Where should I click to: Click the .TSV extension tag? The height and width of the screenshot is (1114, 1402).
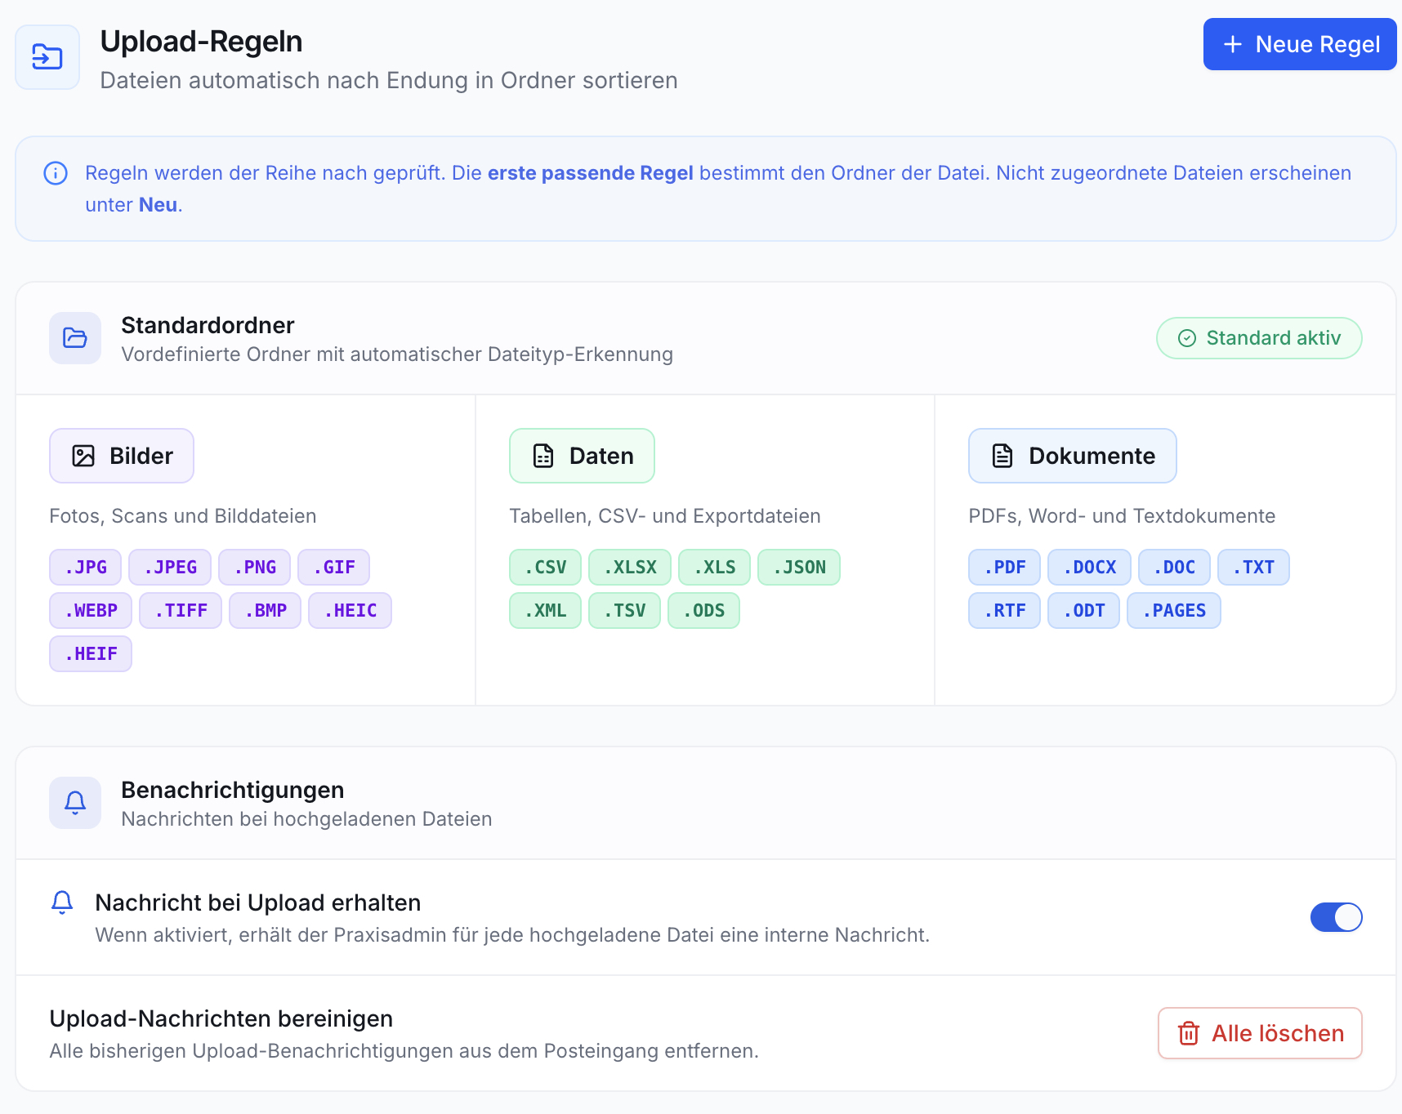(625, 610)
